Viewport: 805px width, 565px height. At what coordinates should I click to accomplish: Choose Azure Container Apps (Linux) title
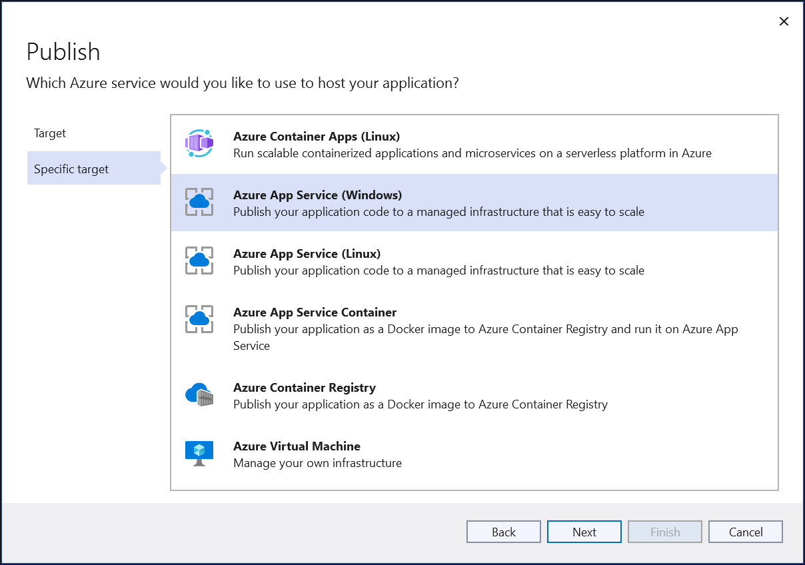coord(317,137)
